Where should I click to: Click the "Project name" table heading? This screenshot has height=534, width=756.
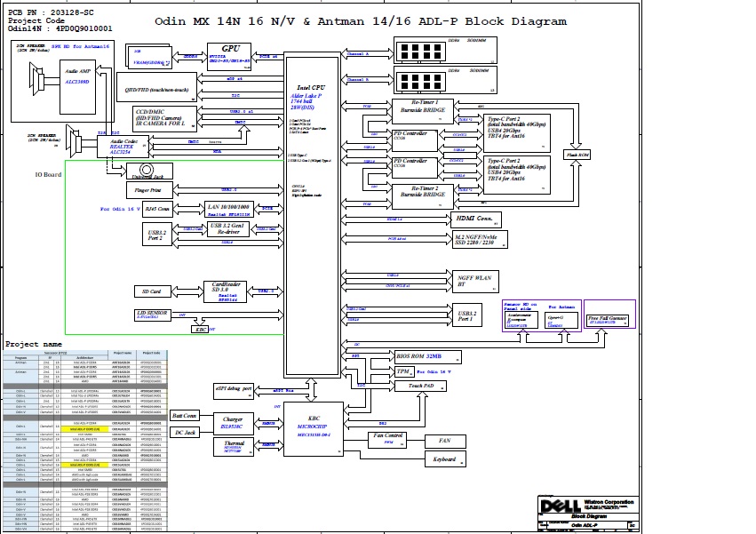[x=34, y=345]
